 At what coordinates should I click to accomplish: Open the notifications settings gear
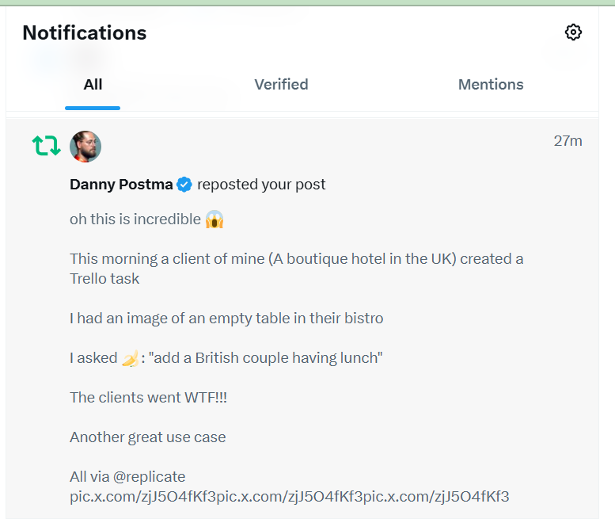573,32
